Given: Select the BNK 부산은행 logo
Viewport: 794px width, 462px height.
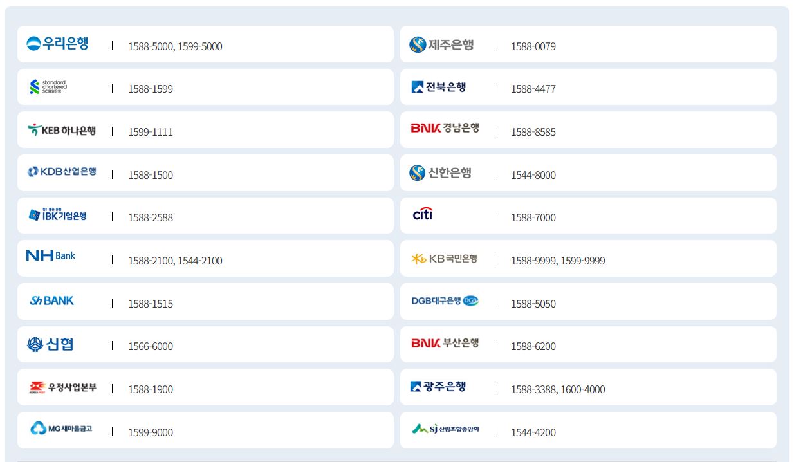Looking at the screenshot, I should [x=445, y=343].
